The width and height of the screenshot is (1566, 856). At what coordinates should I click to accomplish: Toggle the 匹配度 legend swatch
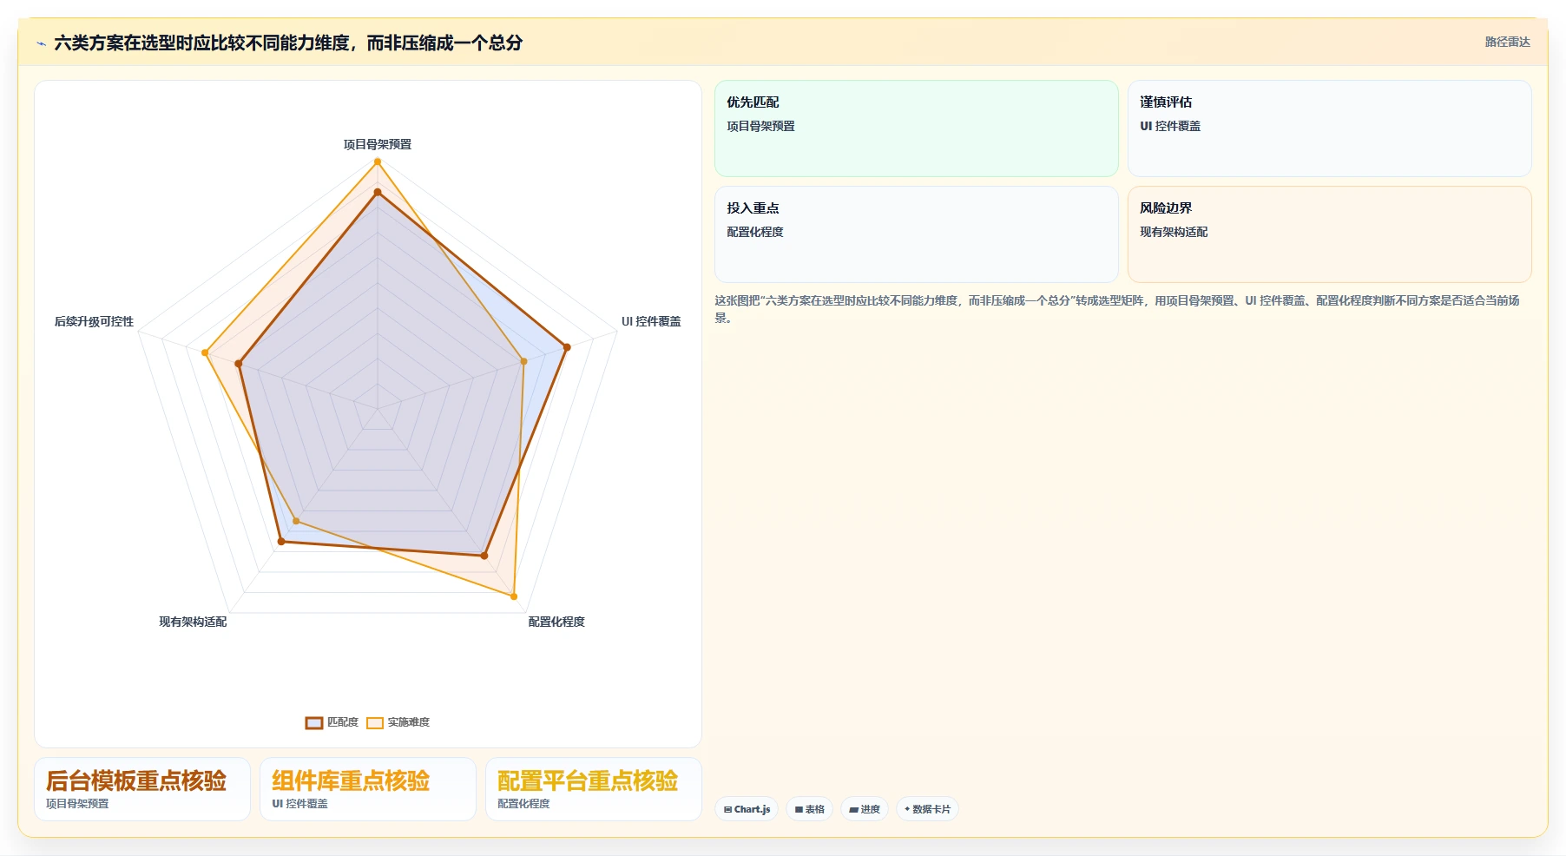314,722
